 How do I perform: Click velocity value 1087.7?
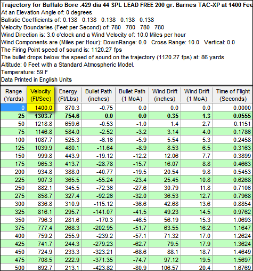(x=40, y=140)
